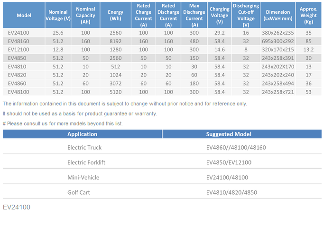This screenshot has height=227, width=323.
Task: Click the Energy (Wh) column header
Action: pos(115,15)
